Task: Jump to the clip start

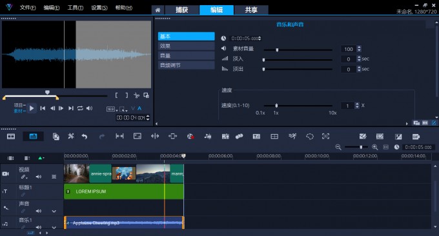Action: (43, 108)
